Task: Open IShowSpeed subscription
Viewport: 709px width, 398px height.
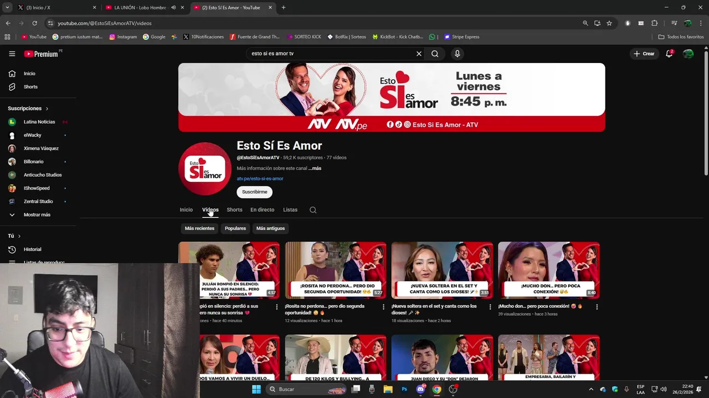Action: click(x=37, y=188)
